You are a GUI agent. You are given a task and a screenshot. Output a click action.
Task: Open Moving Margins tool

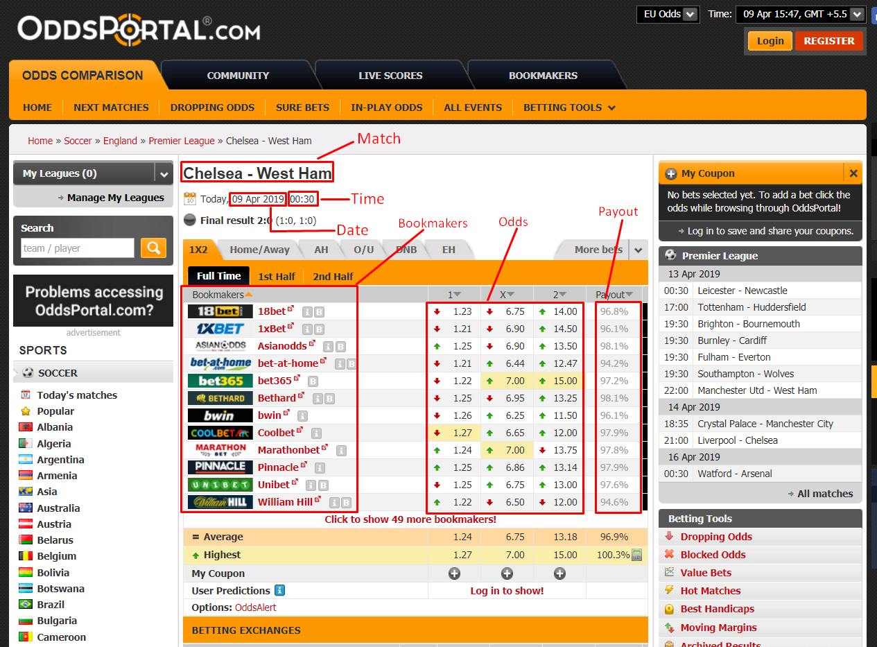718,628
